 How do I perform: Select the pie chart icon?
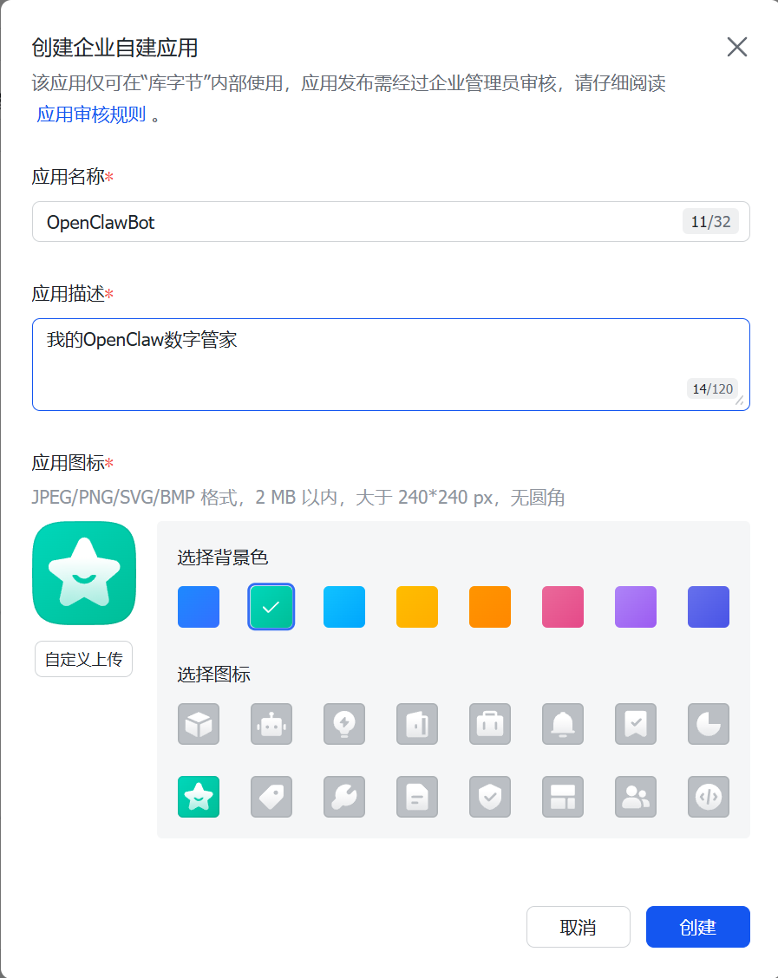709,724
